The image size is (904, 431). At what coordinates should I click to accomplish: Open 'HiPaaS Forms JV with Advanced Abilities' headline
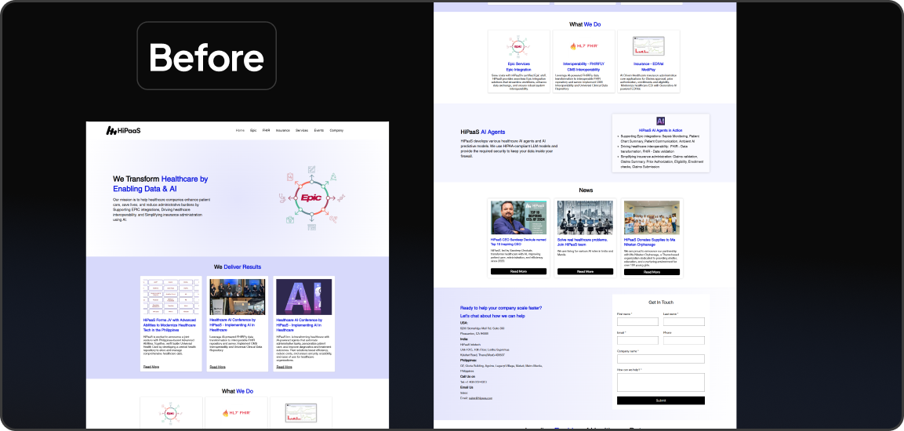coord(171,324)
